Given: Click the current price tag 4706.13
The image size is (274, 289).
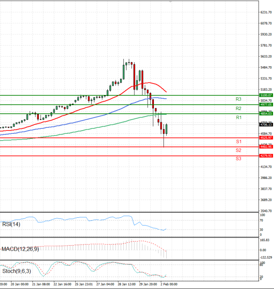Looking at the screenshot, I should click(x=266, y=124).
